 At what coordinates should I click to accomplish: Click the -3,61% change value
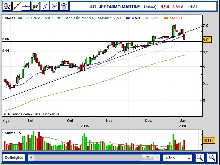(177, 7)
